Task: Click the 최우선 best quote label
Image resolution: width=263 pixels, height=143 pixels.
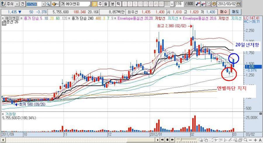Action: [x=133, y=12]
